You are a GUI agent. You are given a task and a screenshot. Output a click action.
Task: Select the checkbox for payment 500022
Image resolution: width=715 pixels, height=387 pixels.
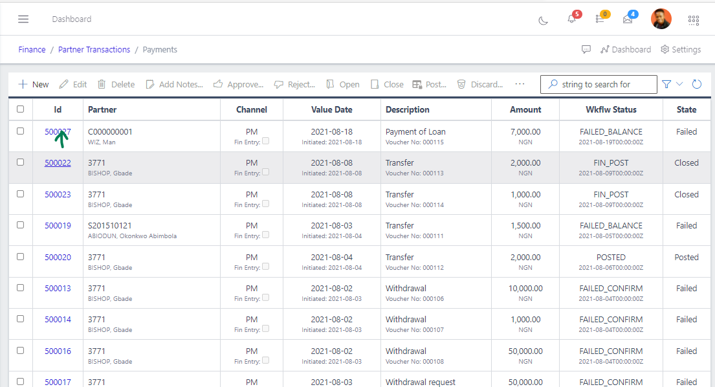20,163
